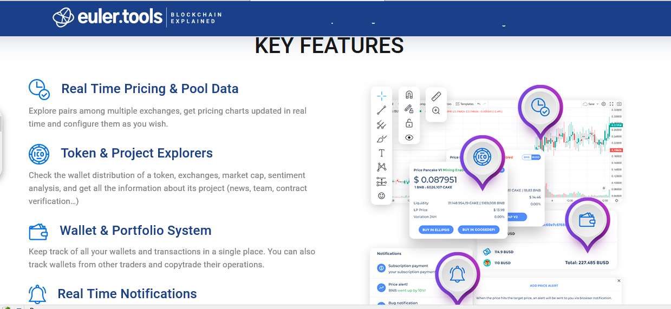The image size is (671, 309).
Task: Select the ruler measure tool
Action: coord(436,96)
